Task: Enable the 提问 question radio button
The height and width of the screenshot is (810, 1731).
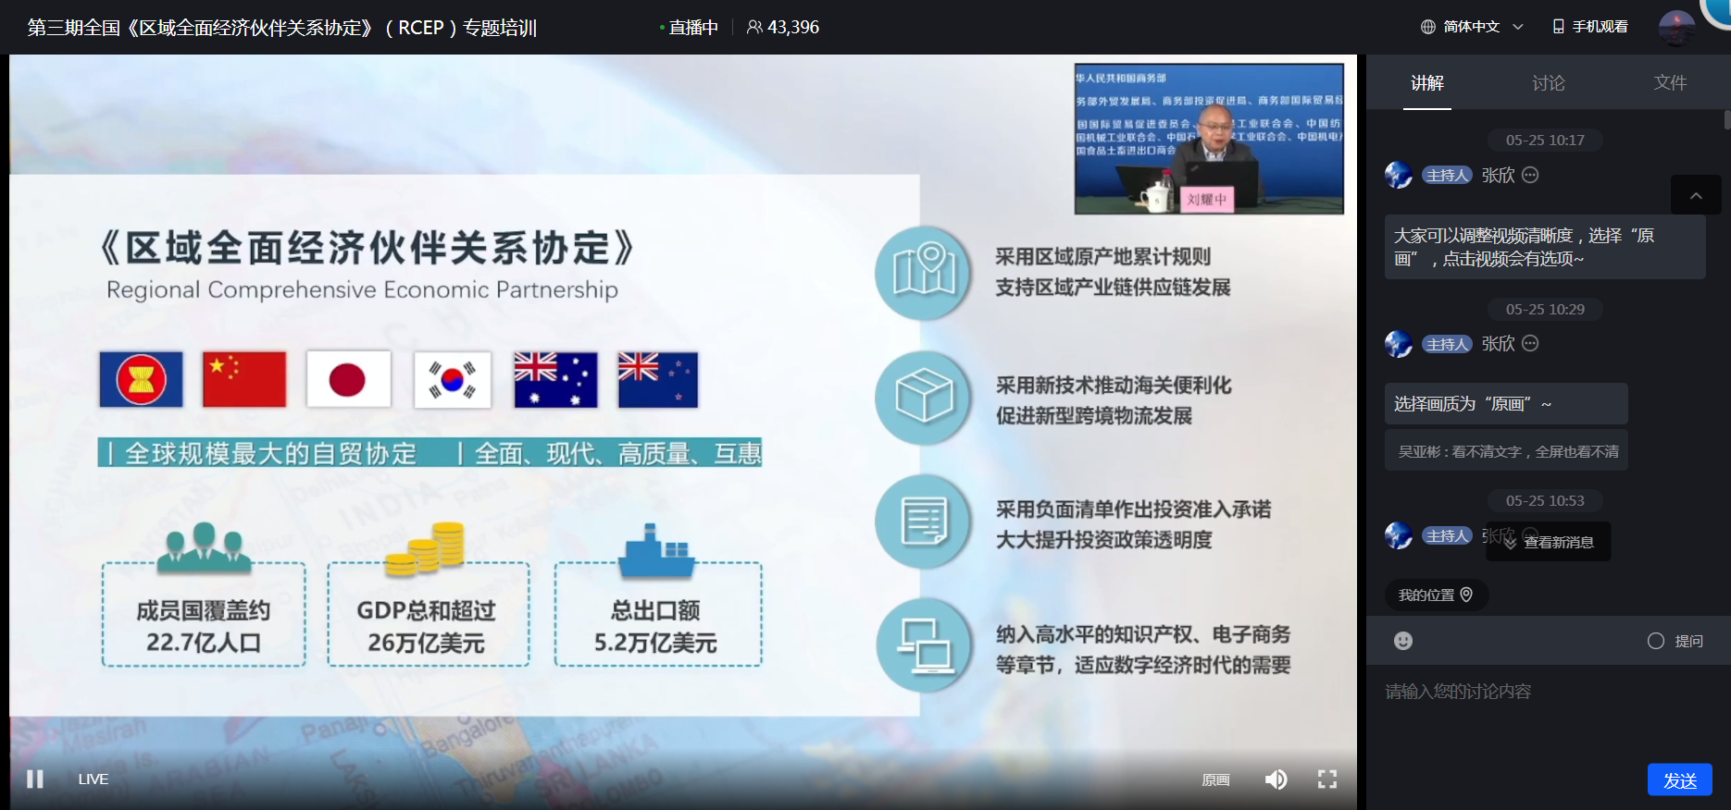Action: 1656,641
